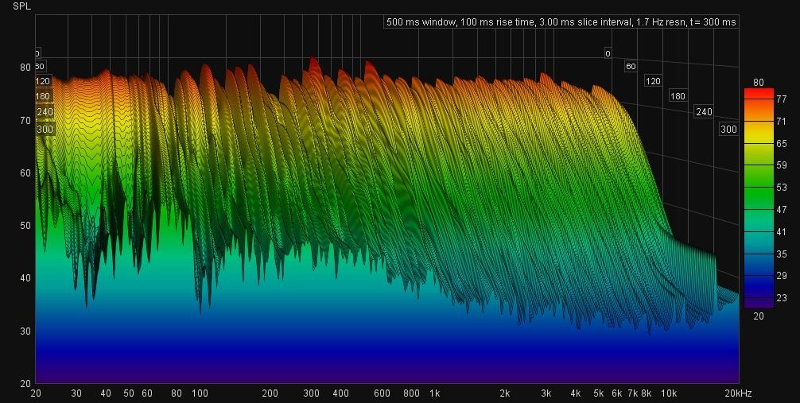Click the 1k frequency axis label
The image size is (800, 403).
(434, 393)
